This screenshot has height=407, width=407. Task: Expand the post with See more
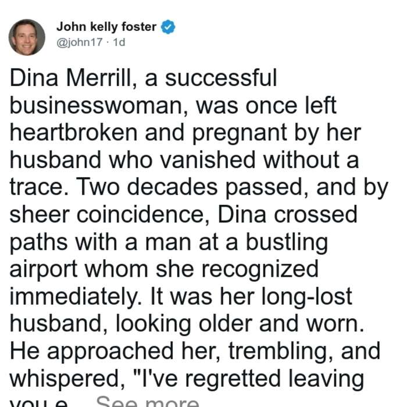(x=148, y=402)
